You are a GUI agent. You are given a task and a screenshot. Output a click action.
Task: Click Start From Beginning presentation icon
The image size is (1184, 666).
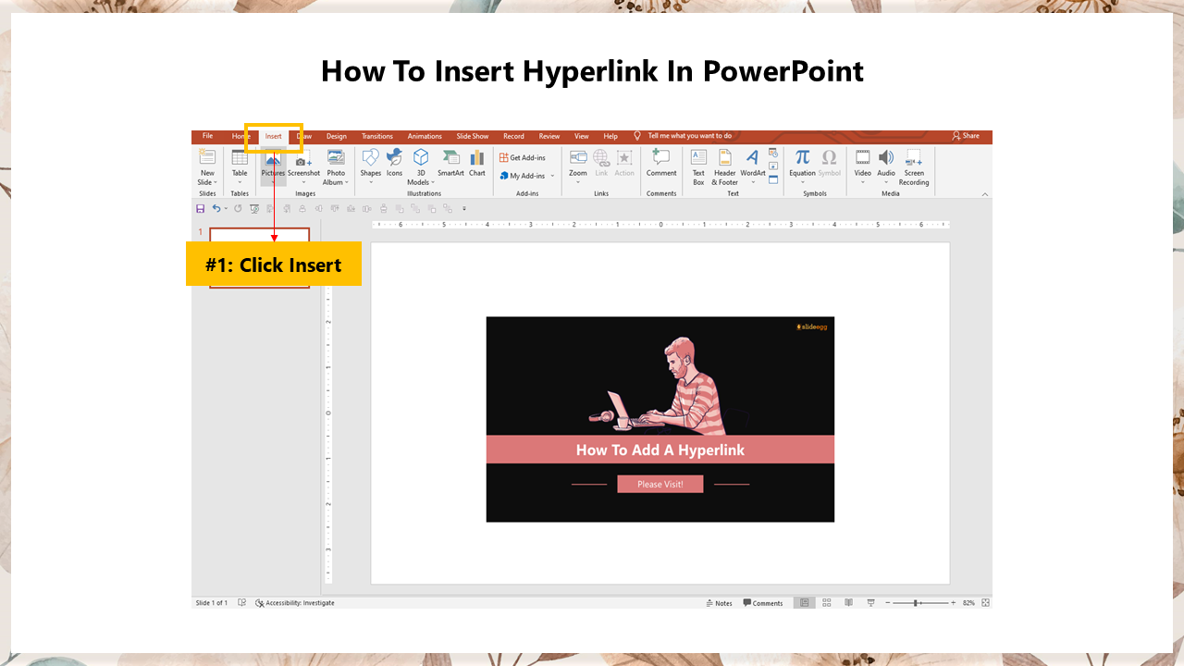click(254, 209)
